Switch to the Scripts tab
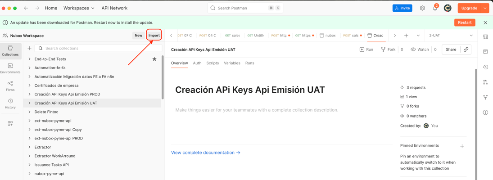This screenshot has width=493, height=180. tap(213, 63)
